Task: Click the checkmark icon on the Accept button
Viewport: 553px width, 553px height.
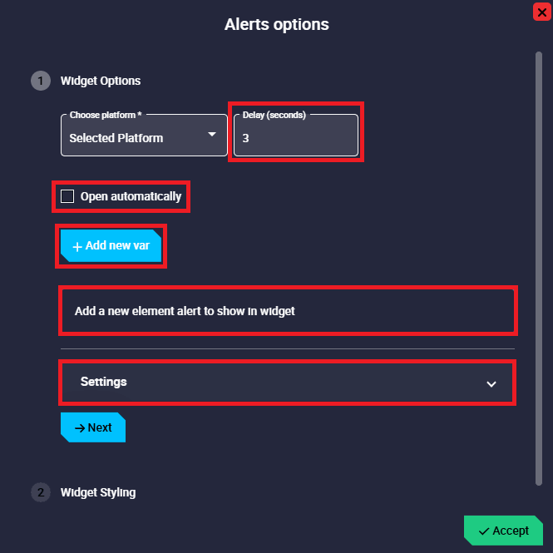Action: [483, 531]
